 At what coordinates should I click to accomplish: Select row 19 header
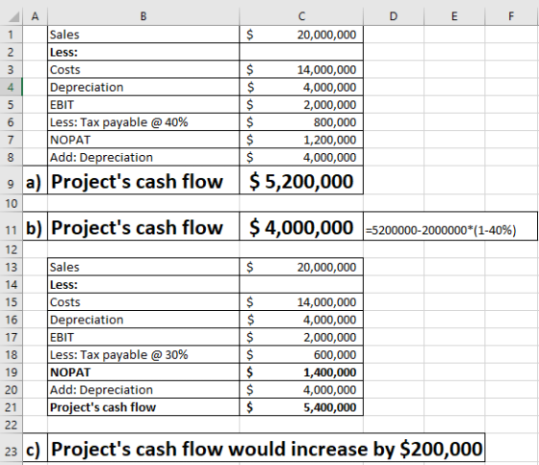(11, 373)
